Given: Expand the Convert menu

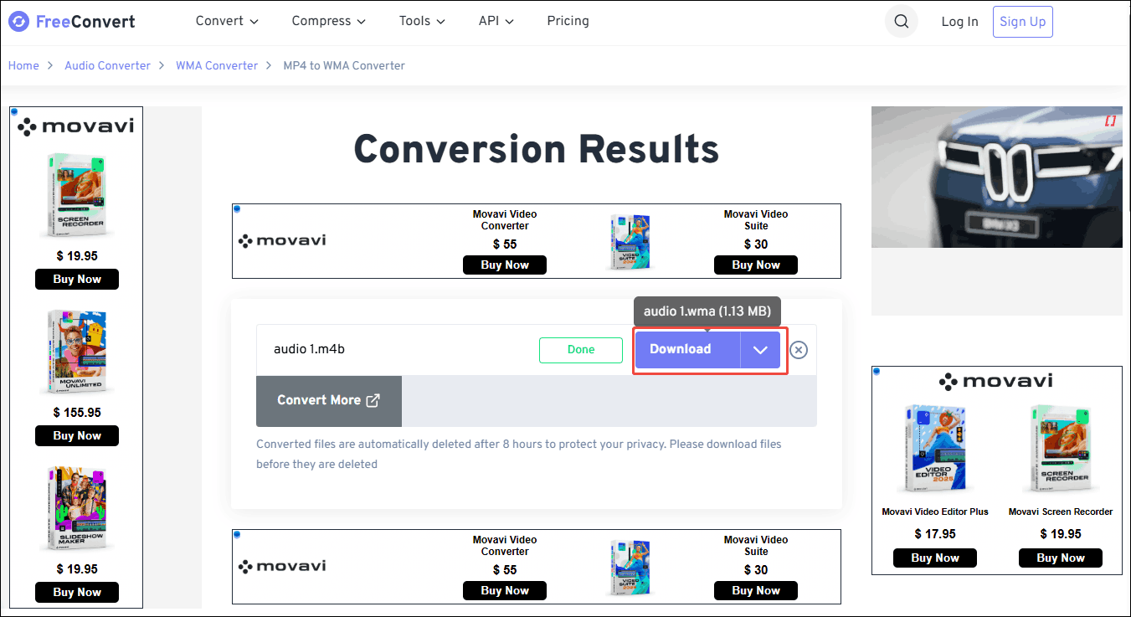Looking at the screenshot, I should 227,21.
